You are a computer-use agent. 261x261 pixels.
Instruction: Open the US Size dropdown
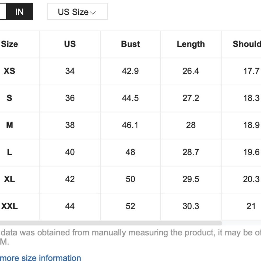tap(77, 12)
